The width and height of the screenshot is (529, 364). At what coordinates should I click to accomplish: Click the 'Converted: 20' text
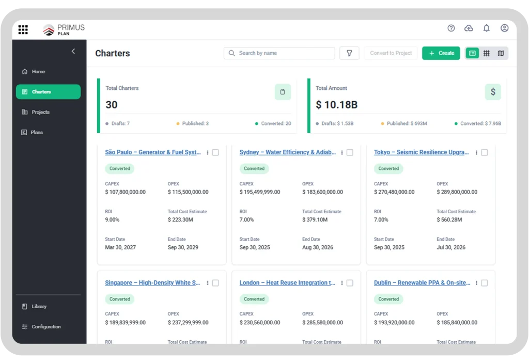click(x=276, y=124)
